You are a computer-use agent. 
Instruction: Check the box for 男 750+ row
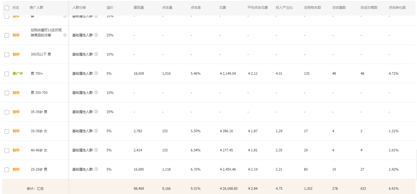(x=7, y=74)
